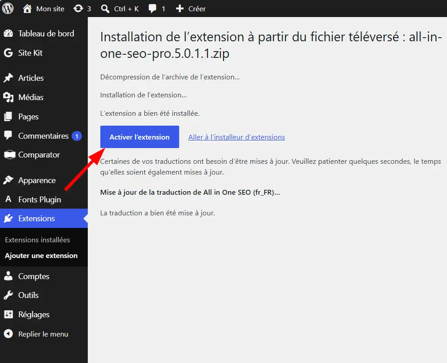Click 'La traduction a bien été mise à jour.'

[158, 213]
